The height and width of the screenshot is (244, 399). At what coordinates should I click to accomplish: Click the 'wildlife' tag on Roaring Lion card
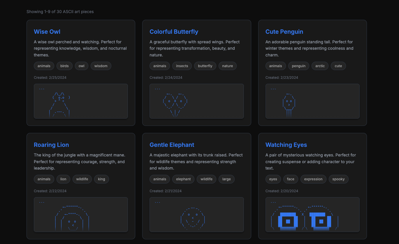pos(82,179)
